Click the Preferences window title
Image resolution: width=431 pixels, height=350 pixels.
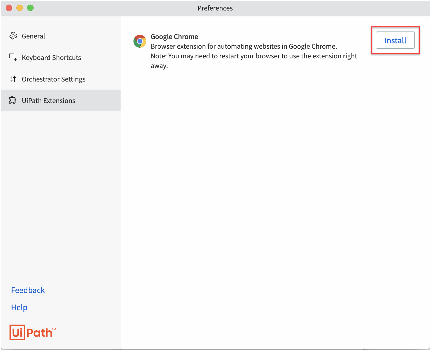point(215,8)
